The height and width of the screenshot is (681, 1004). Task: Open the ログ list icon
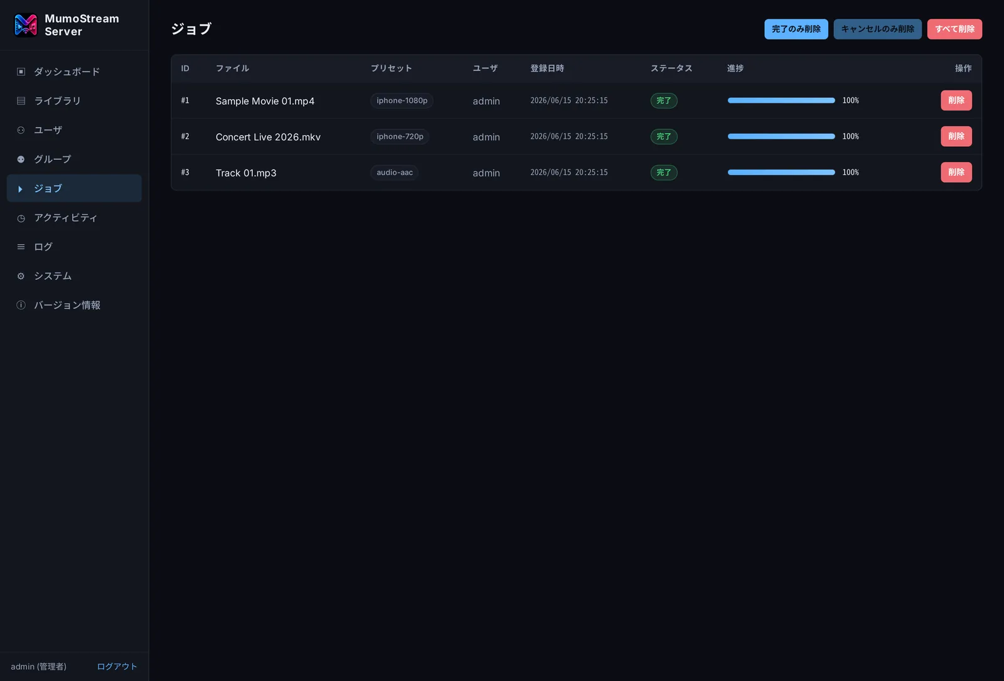[x=21, y=247]
